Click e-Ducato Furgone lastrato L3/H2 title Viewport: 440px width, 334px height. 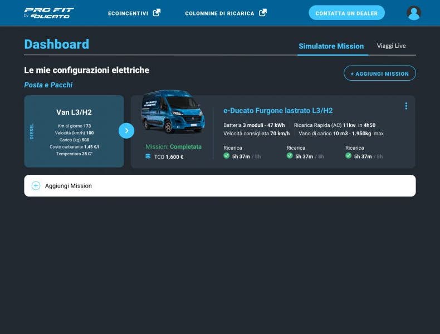(x=278, y=110)
